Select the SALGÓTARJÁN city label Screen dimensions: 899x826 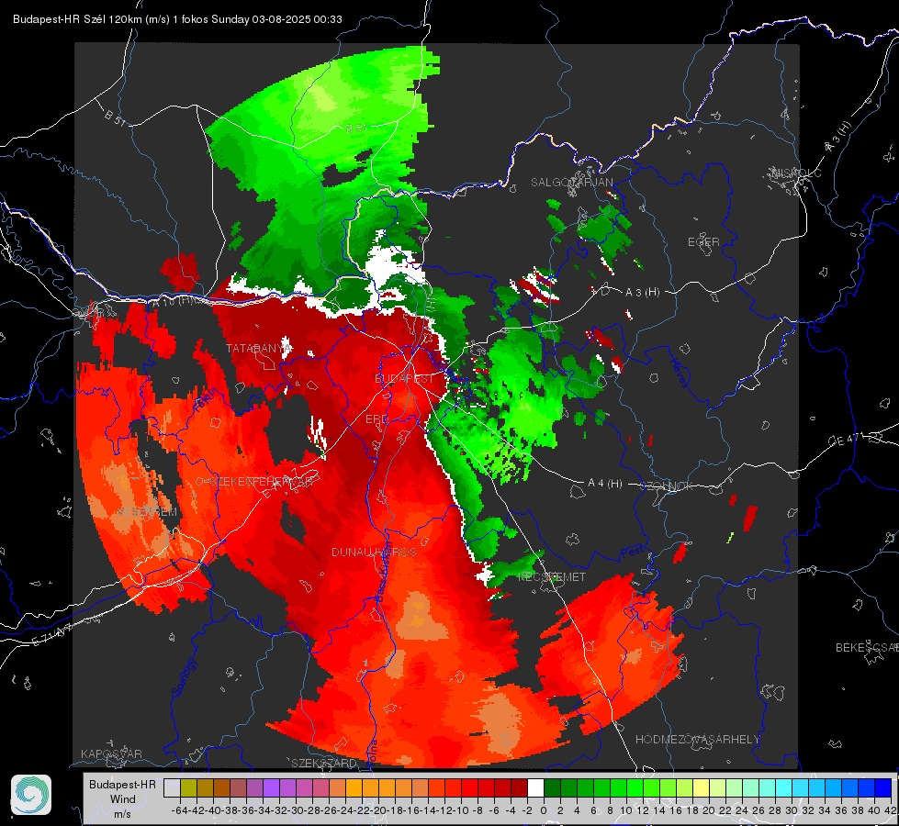click(571, 183)
